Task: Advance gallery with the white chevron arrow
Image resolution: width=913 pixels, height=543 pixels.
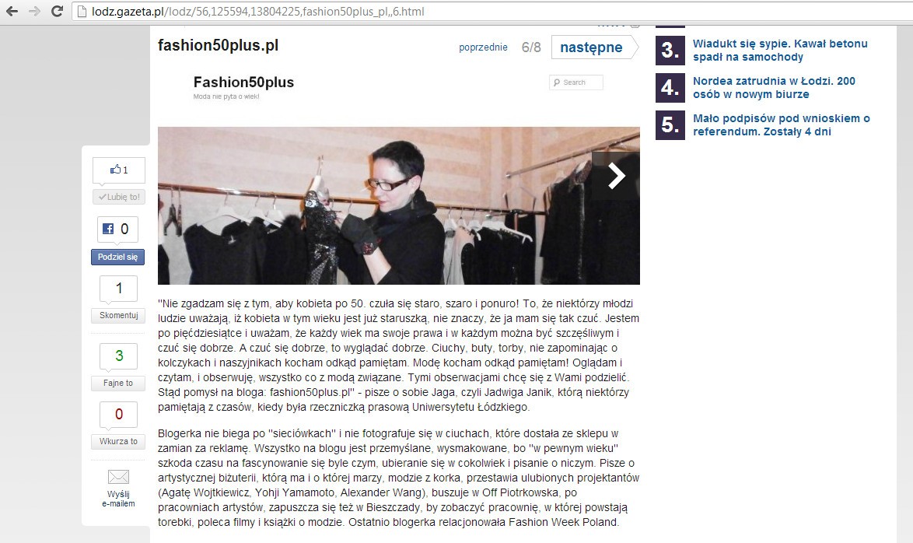Action: (616, 175)
